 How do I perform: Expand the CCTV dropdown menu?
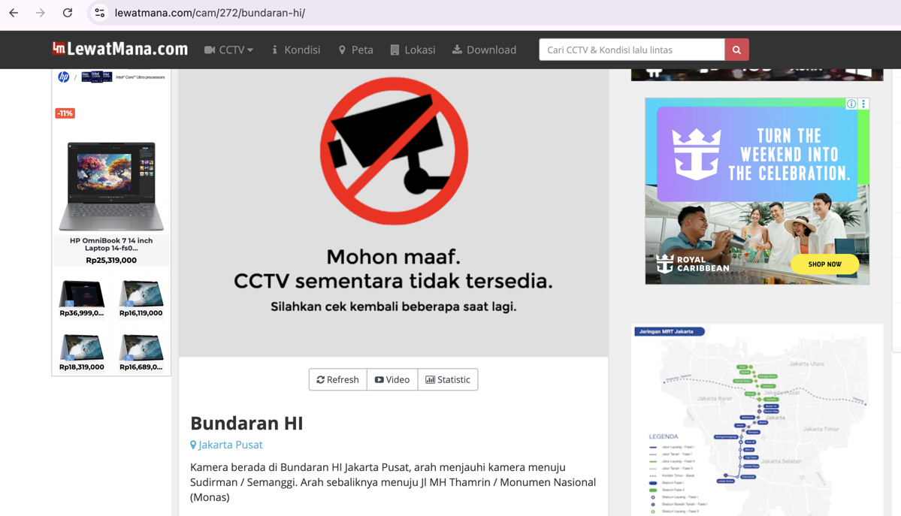coord(228,50)
